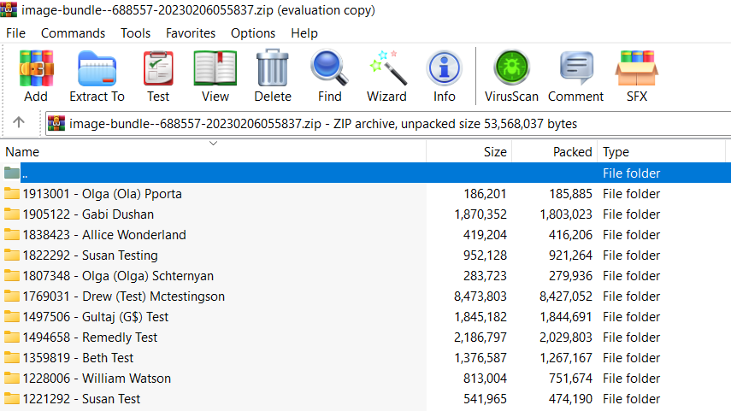
Task: Sort by the Name column header
Action: [213, 152]
